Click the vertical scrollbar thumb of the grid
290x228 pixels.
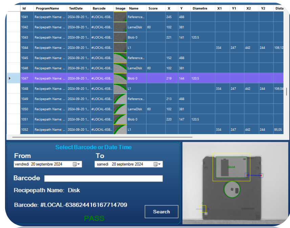click(x=286, y=92)
